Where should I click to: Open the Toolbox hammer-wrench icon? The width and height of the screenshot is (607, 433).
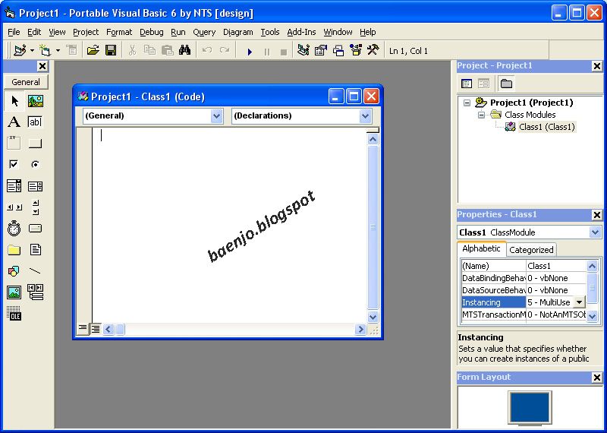tap(373, 50)
